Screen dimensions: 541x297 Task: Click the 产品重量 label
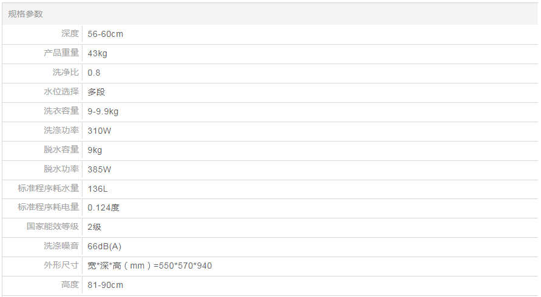point(61,53)
